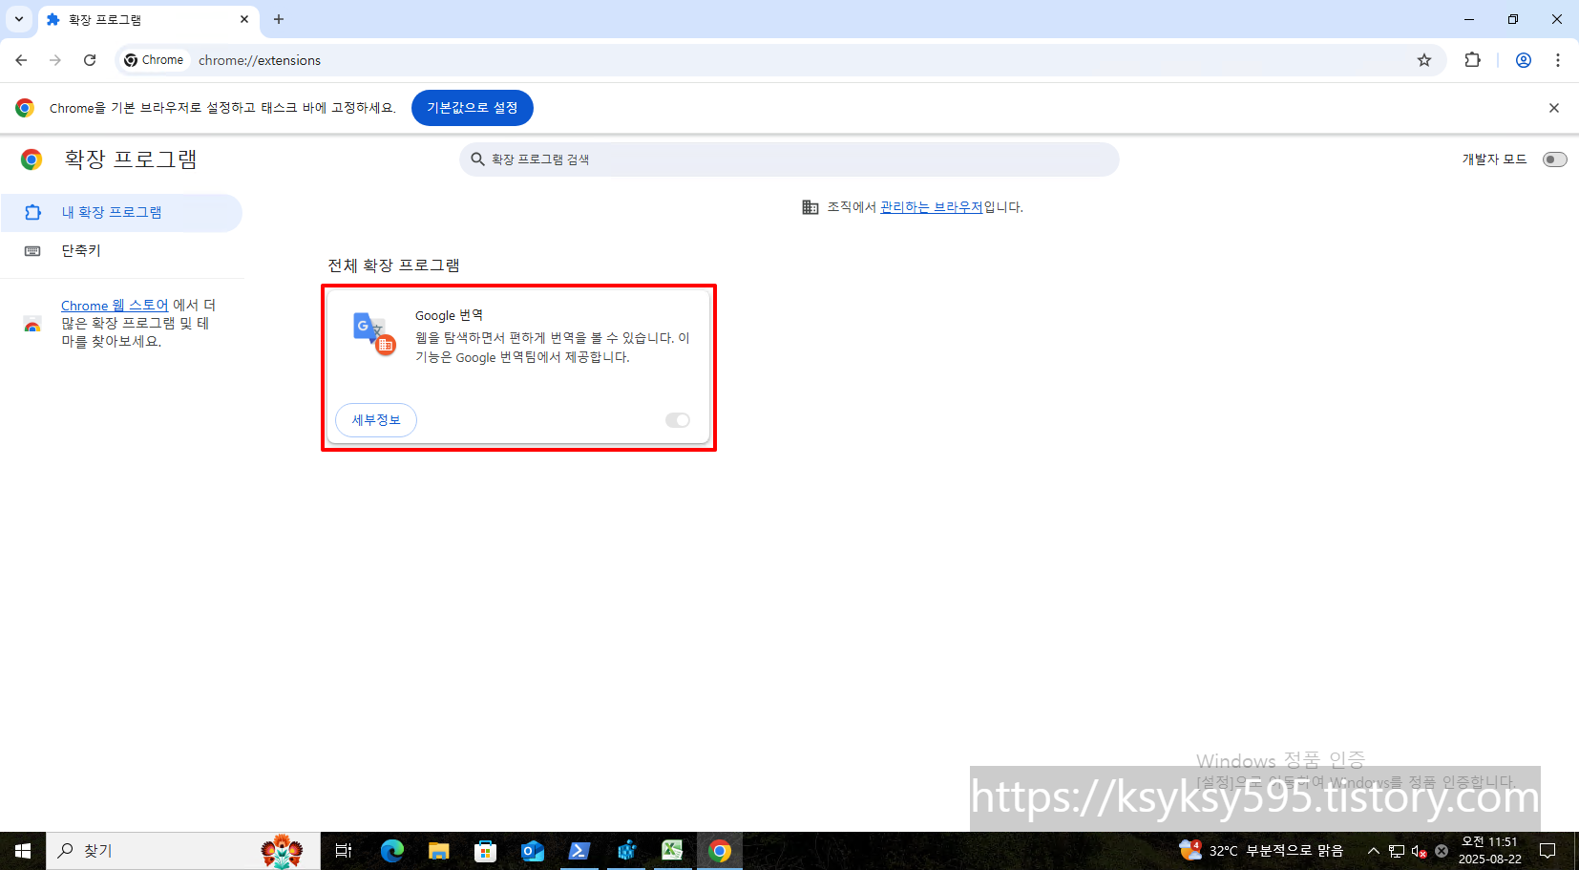The width and height of the screenshot is (1579, 870).
Task: Open the Chrome profile icon
Action: tap(1524, 60)
